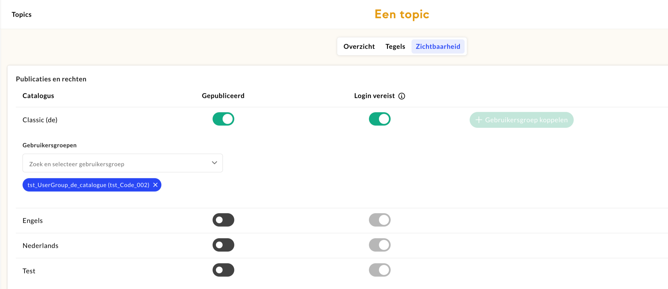Open the Overzicht tab
This screenshot has width=668, height=289.
pos(359,46)
